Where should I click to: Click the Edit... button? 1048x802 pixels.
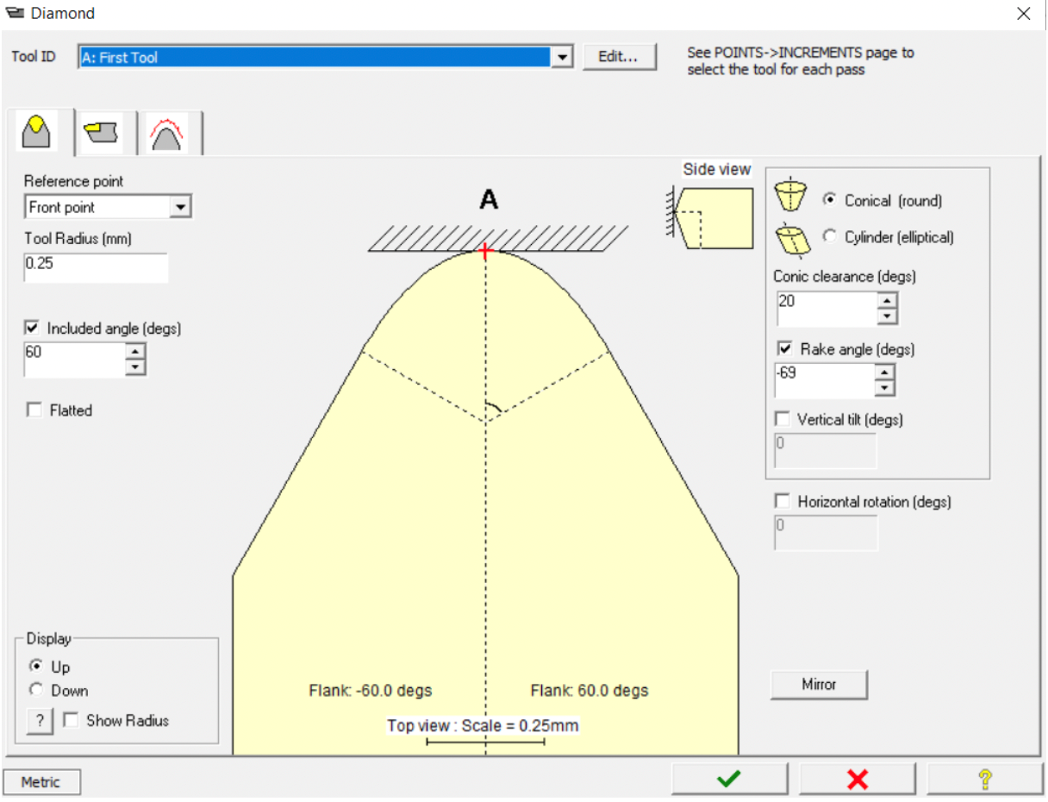coord(619,57)
